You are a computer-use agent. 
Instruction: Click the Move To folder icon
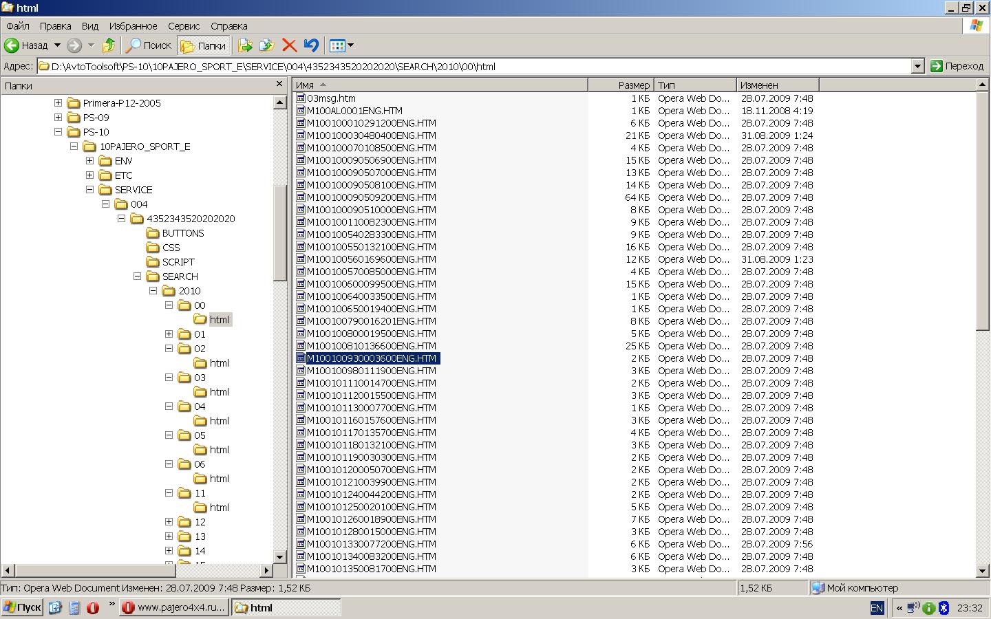point(245,45)
